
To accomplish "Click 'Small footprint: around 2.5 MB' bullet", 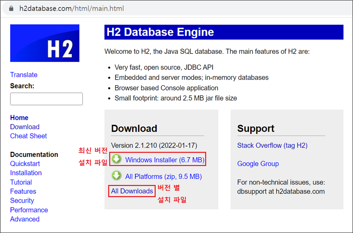I will click(x=176, y=98).
